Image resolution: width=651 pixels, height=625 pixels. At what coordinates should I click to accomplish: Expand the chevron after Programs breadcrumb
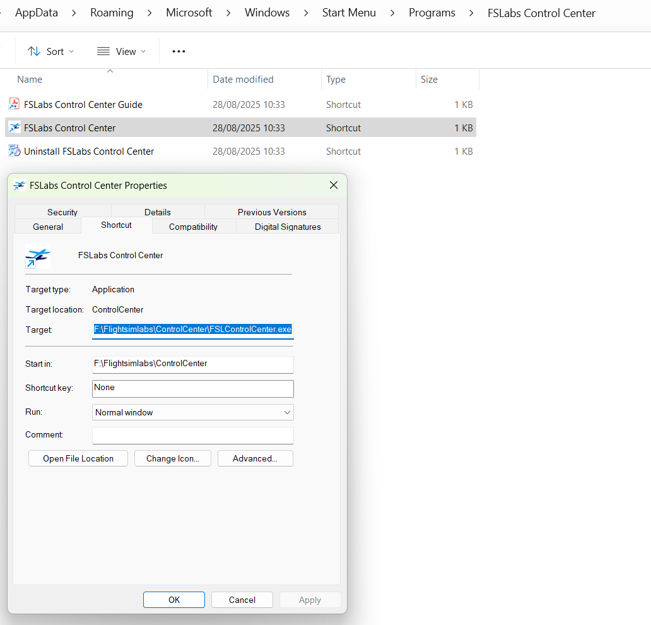(x=471, y=13)
